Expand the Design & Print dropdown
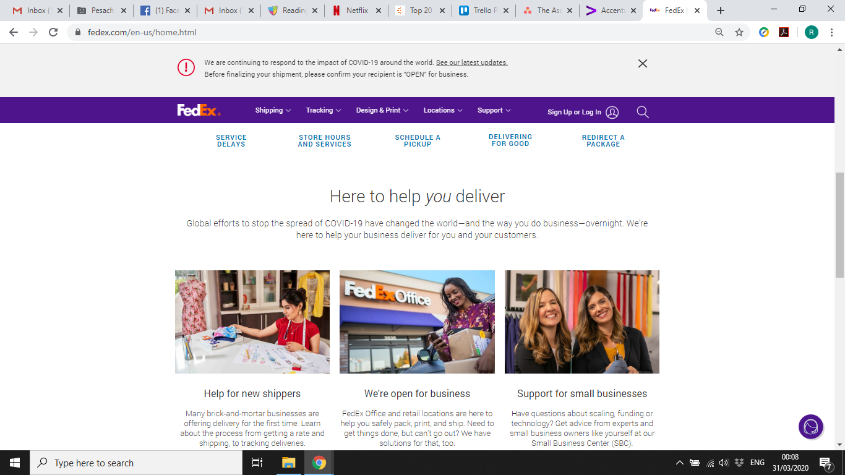This screenshot has height=475, width=845. (x=382, y=110)
